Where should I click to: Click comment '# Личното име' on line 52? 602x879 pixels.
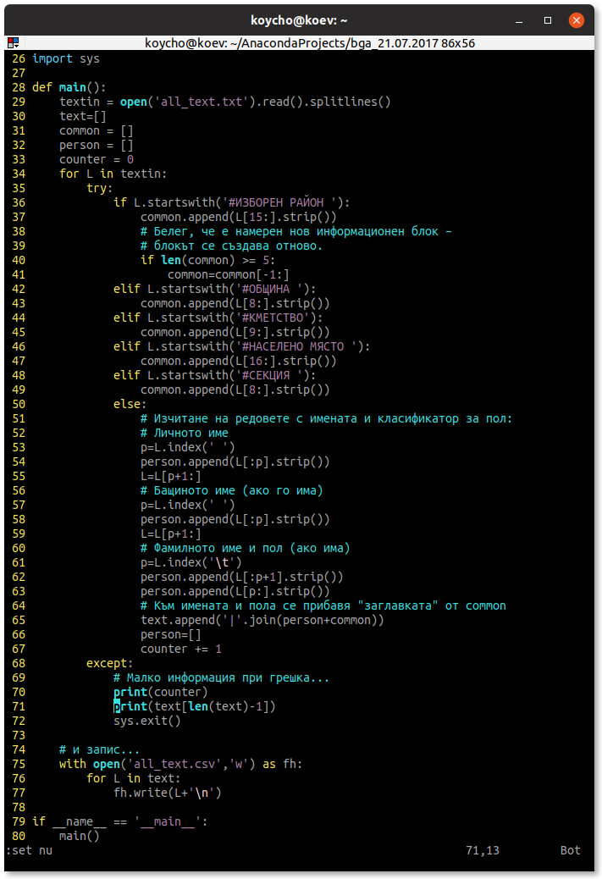point(185,434)
